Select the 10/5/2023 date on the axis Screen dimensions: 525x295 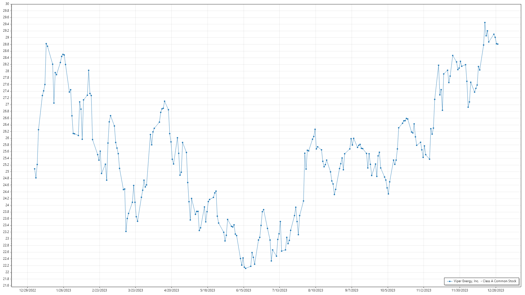click(x=388, y=290)
